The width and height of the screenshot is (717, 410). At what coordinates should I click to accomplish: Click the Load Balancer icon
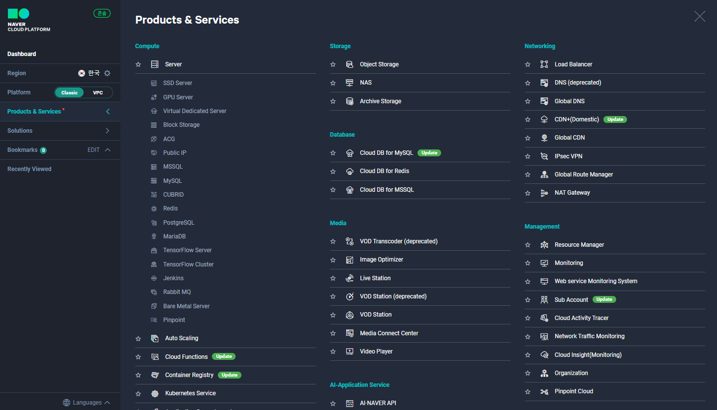point(544,64)
